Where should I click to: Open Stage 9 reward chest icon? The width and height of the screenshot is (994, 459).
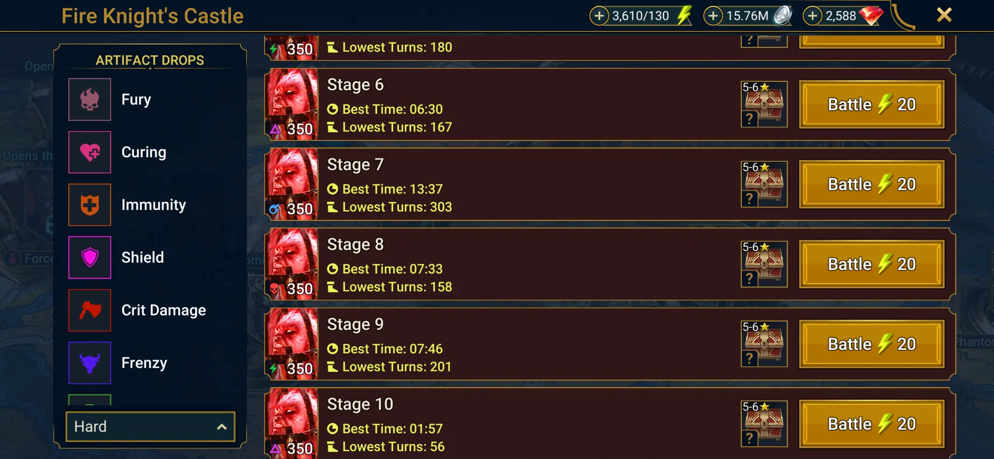pos(764,344)
